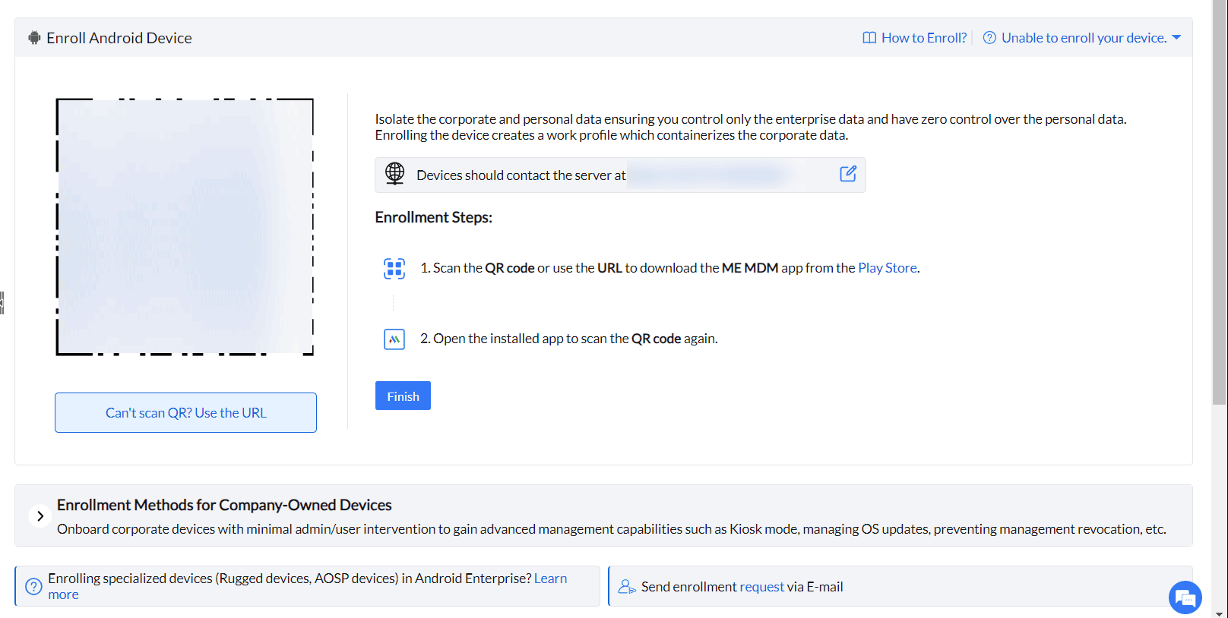Click the enrollment QR code image
1228x618 pixels.
tap(185, 226)
